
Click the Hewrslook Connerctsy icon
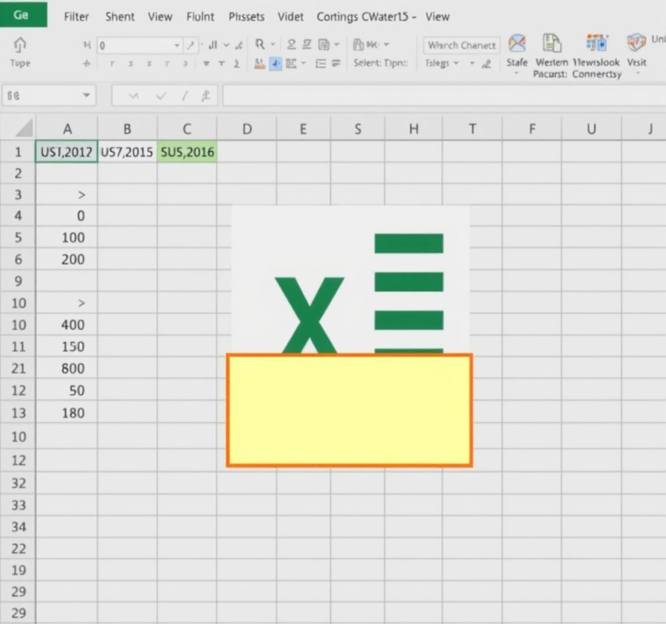596,44
